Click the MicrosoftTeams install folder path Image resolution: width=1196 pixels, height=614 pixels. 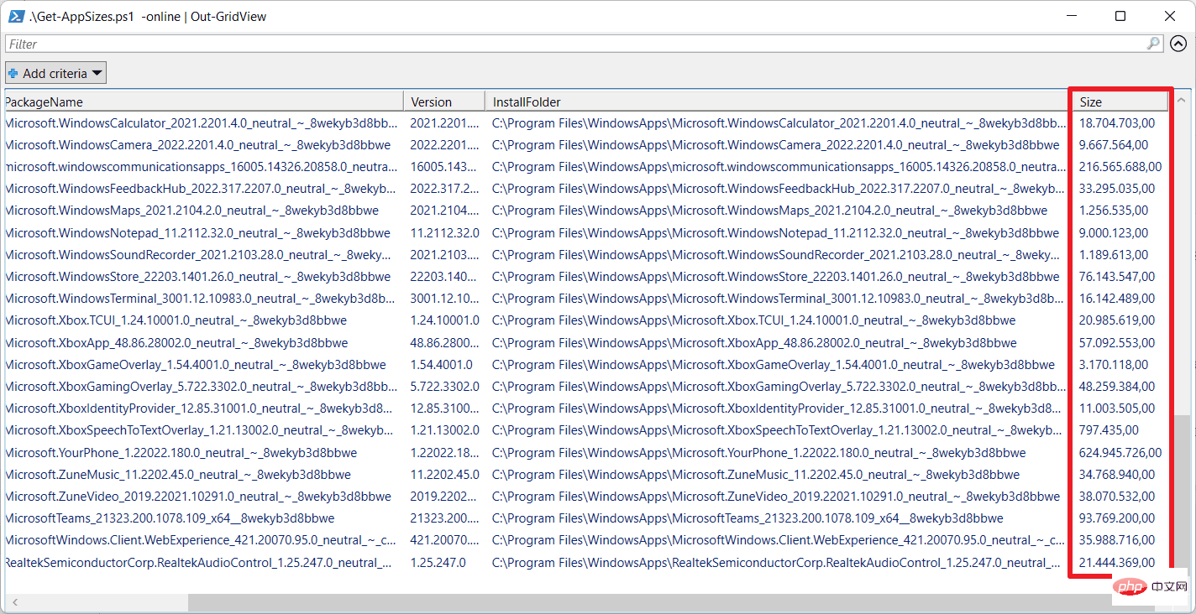coord(747,518)
